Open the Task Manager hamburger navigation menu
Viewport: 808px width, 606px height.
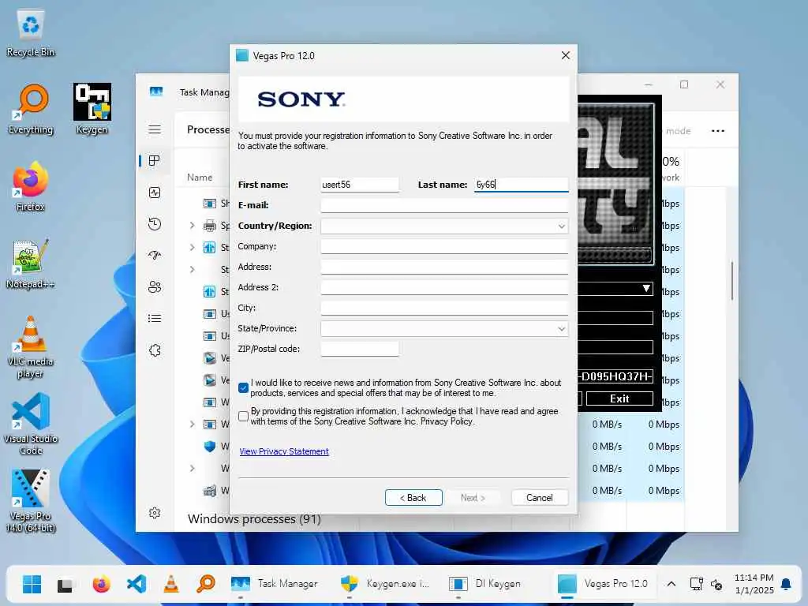point(155,129)
